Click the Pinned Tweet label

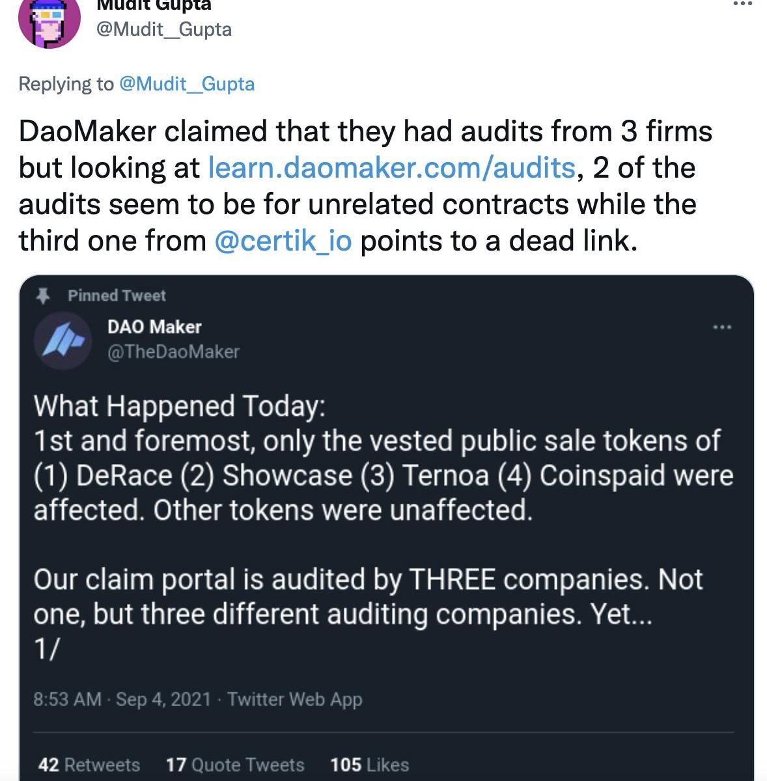pyautogui.click(x=117, y=296)
